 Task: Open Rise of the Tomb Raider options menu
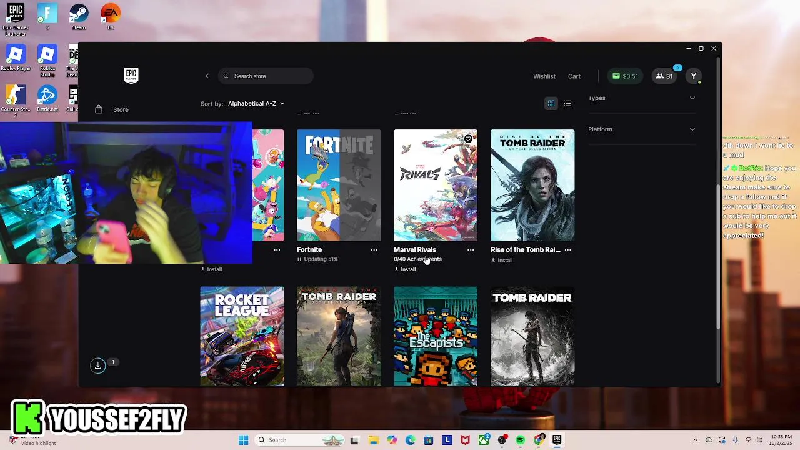pos(567,250)
